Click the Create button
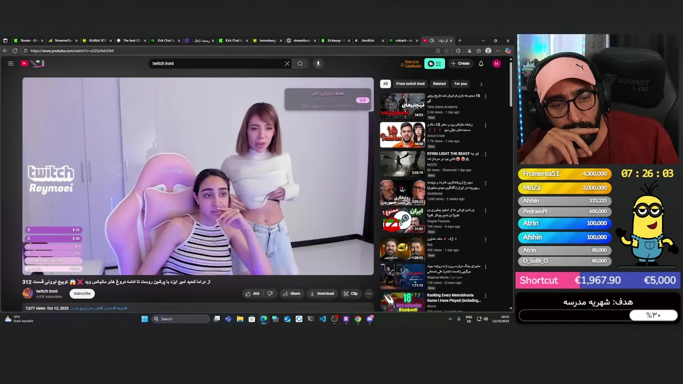Viewport: 683px width, 384px height. coord(460,63)
